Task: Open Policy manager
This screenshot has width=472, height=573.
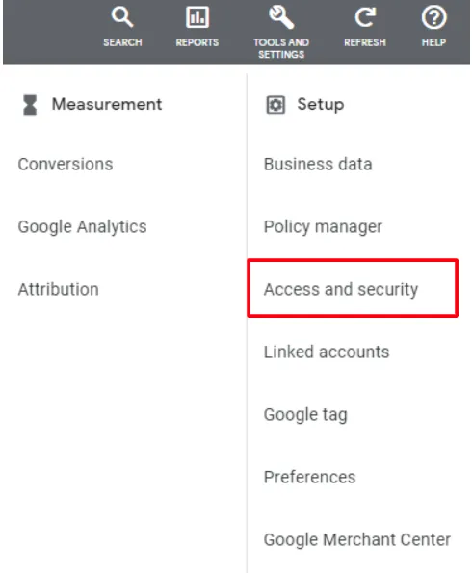Action: [323, 227]
